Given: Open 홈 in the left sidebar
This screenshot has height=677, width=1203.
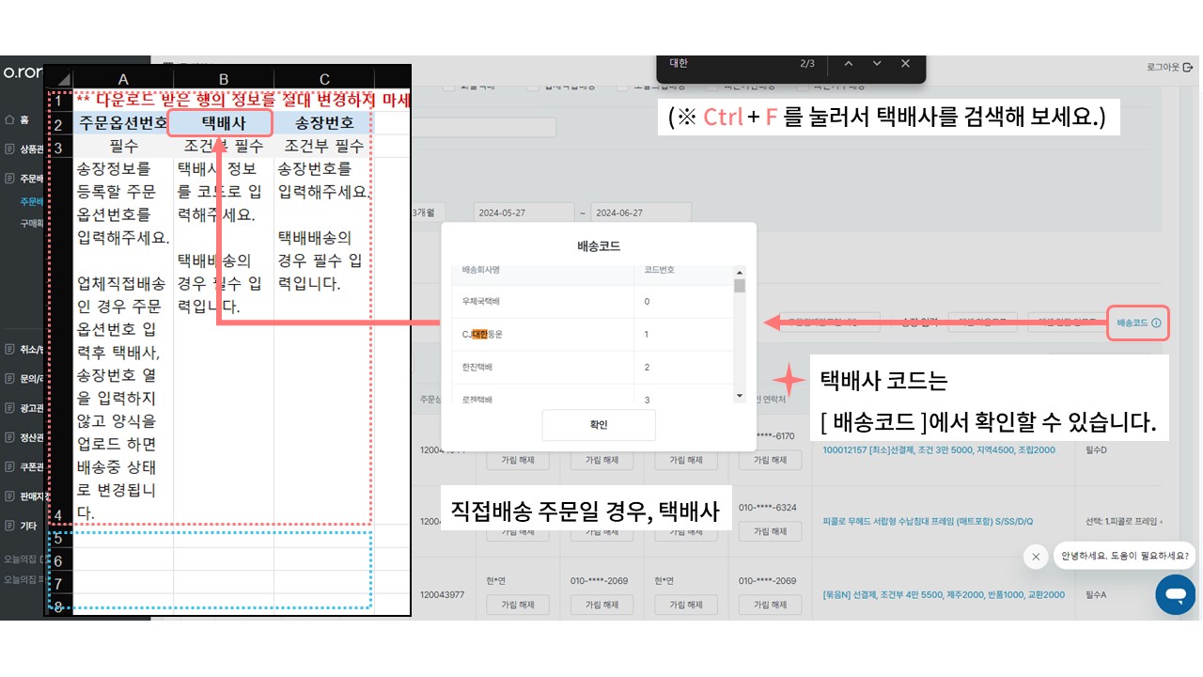Looking at the screenshot, I should 16,120.
